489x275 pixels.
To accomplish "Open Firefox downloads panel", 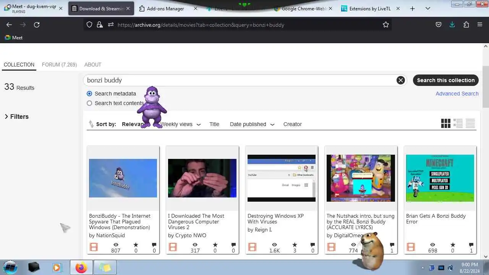I will [452, 24].
